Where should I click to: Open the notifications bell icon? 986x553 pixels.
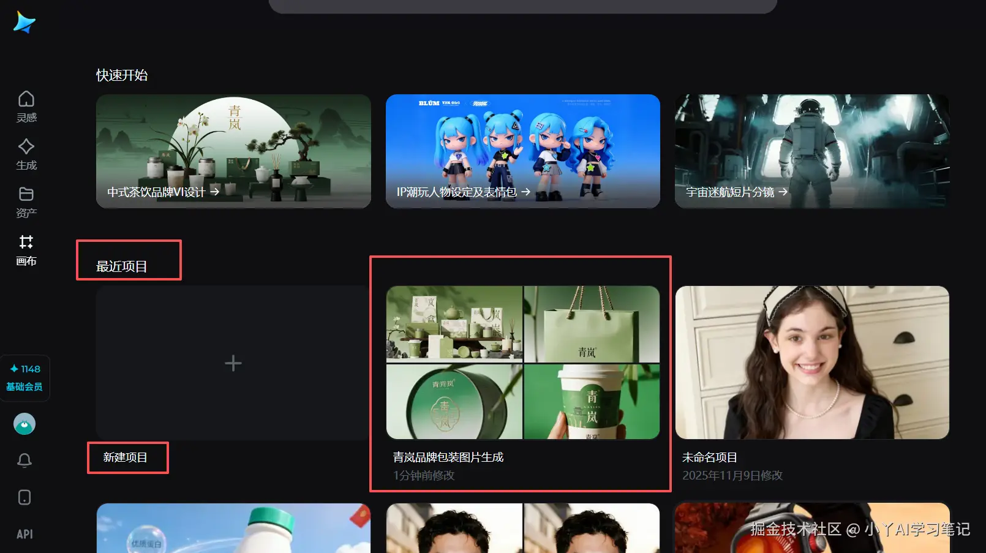(x=24, y=460)
